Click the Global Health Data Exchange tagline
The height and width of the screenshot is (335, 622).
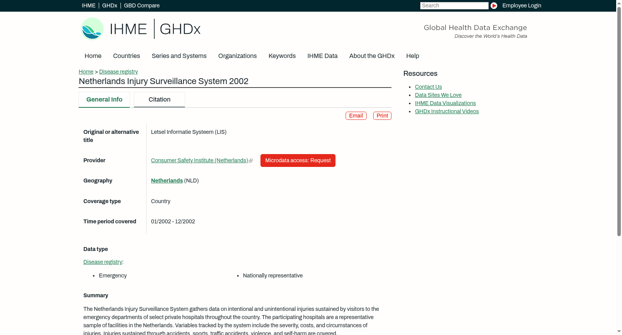tap(475, 28)
